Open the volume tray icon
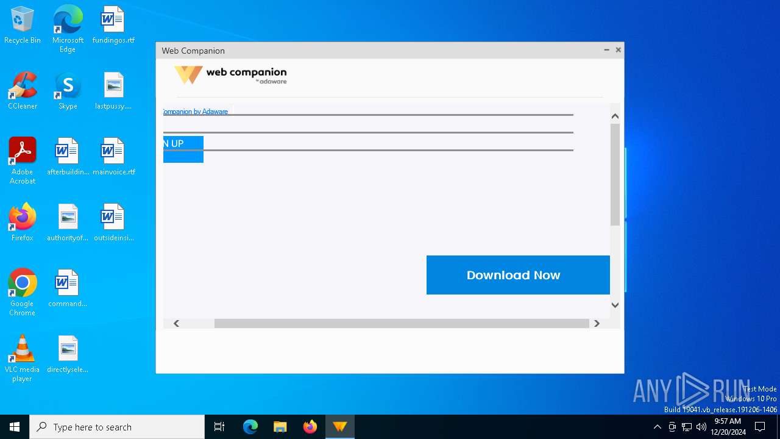The image size is (780, 439). (x=701, y=427)
